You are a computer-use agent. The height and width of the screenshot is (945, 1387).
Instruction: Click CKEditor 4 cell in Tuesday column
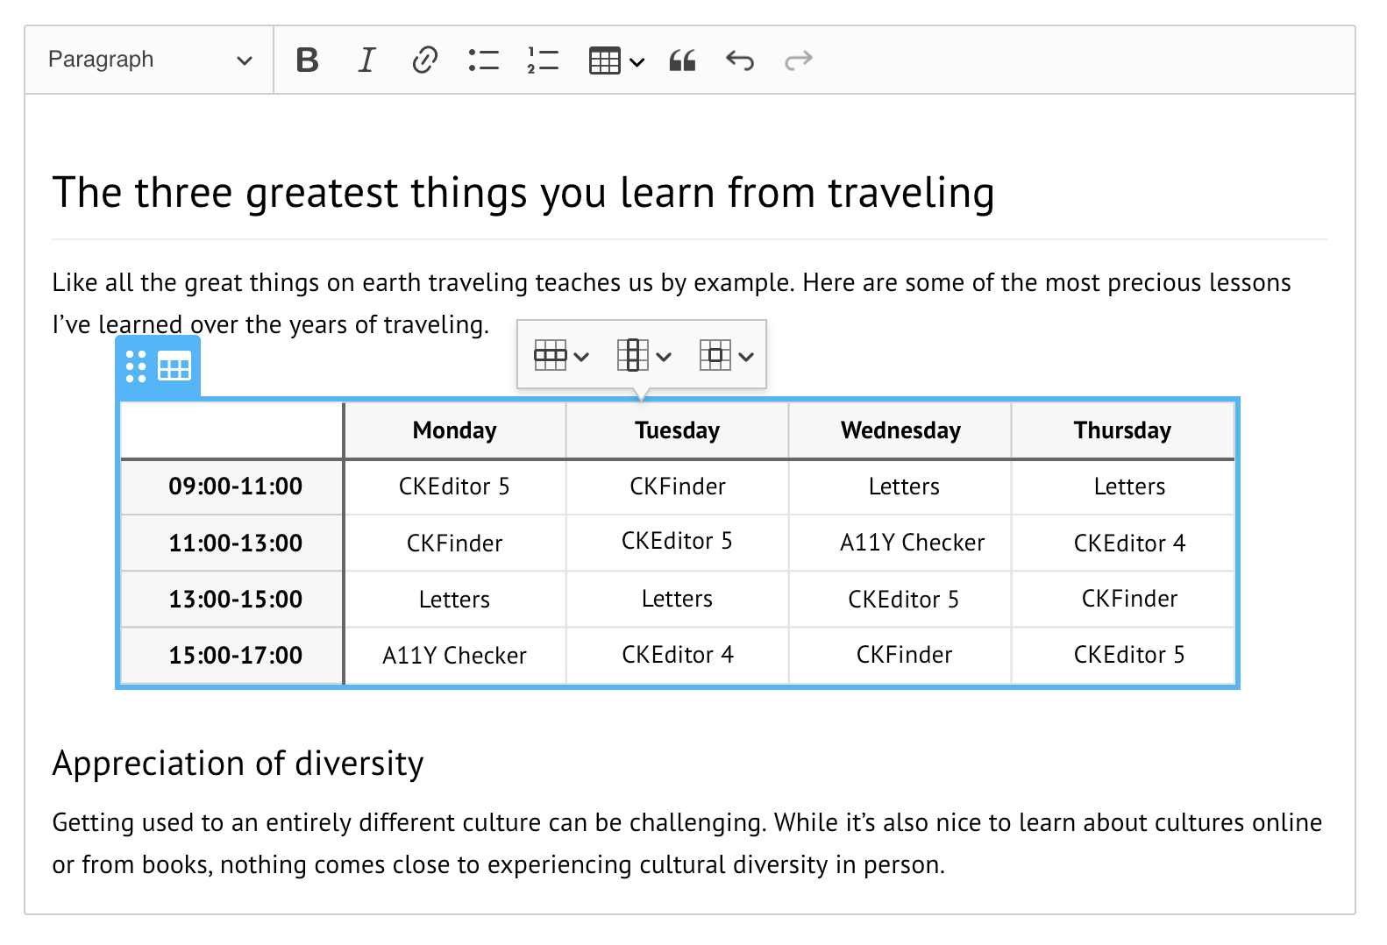(x=678, y=655)
